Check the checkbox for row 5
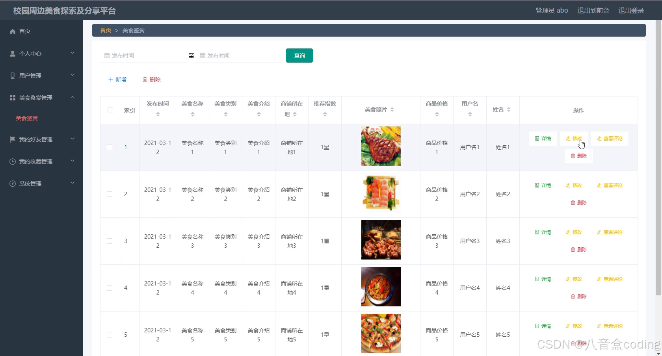 pos(110,335)
